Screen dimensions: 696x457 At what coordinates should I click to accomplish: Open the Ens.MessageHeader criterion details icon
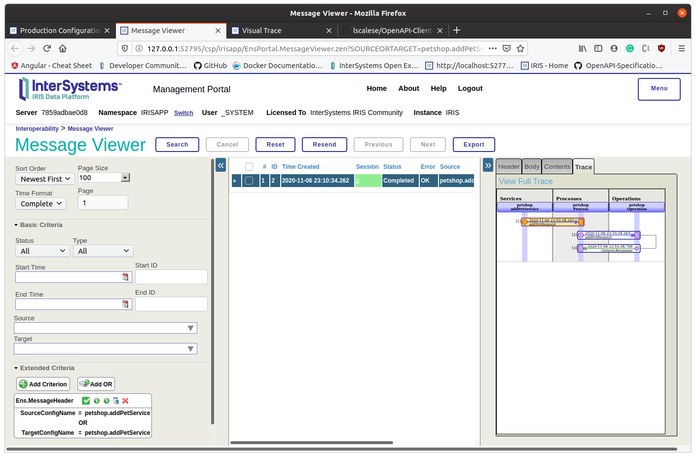116,401
